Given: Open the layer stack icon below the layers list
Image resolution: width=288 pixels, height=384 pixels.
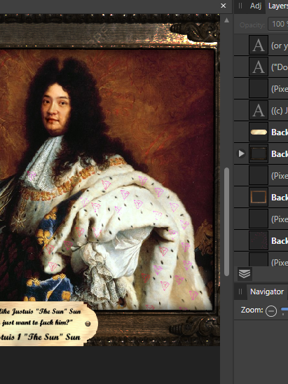Looking at the screenshot, I should click(245, 273).
